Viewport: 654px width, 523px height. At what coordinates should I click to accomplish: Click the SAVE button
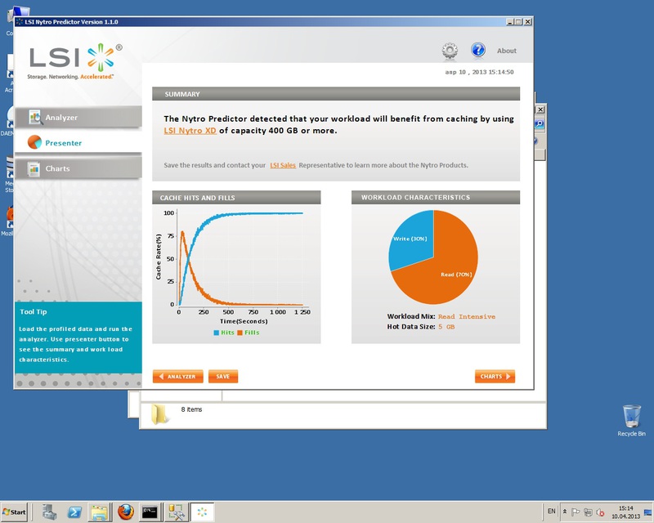pos(223,376)
